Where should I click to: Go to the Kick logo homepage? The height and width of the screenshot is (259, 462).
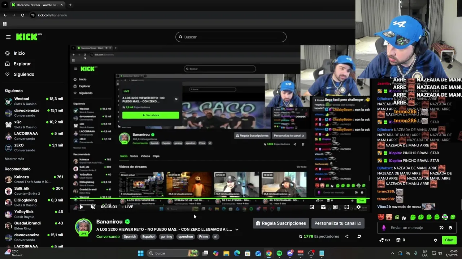(29, 37)
